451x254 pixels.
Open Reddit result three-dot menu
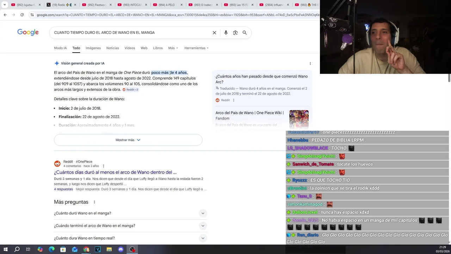(103, 166)
